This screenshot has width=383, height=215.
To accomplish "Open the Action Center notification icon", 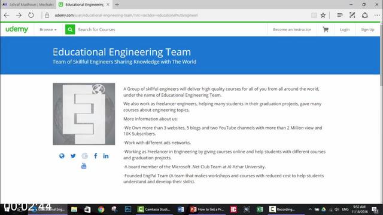I will (375, 210).
